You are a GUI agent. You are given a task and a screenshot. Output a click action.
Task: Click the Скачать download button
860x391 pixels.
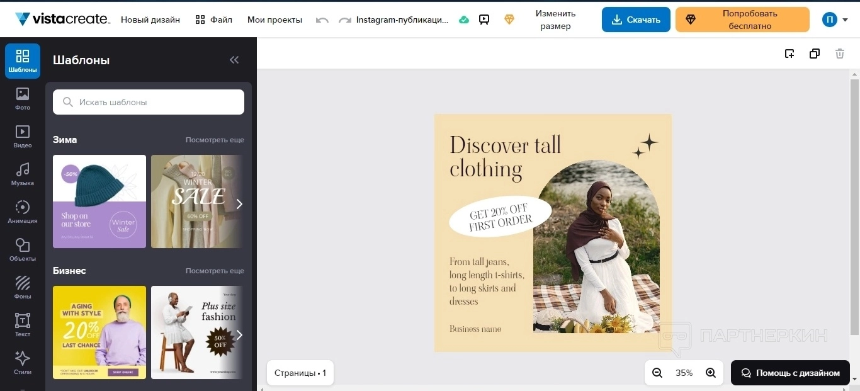coord(635,20)
